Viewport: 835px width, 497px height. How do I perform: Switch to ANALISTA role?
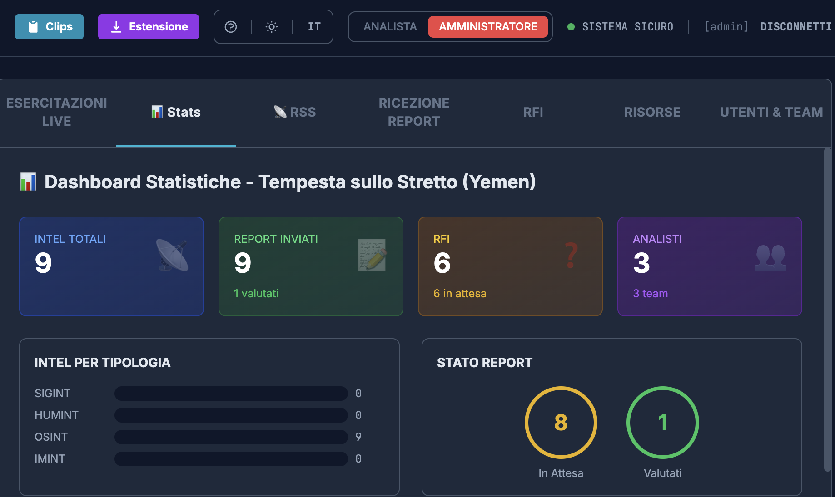pos(390,27)
